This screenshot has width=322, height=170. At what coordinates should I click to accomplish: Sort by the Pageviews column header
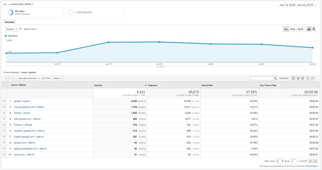(x=153, y=85)
